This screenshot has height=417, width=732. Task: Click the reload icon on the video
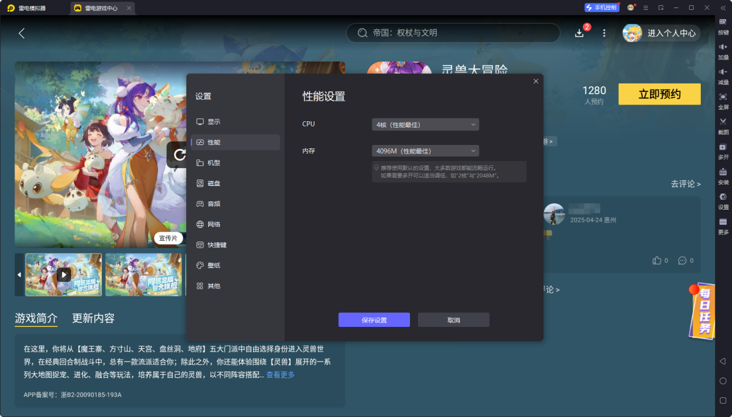179,154
